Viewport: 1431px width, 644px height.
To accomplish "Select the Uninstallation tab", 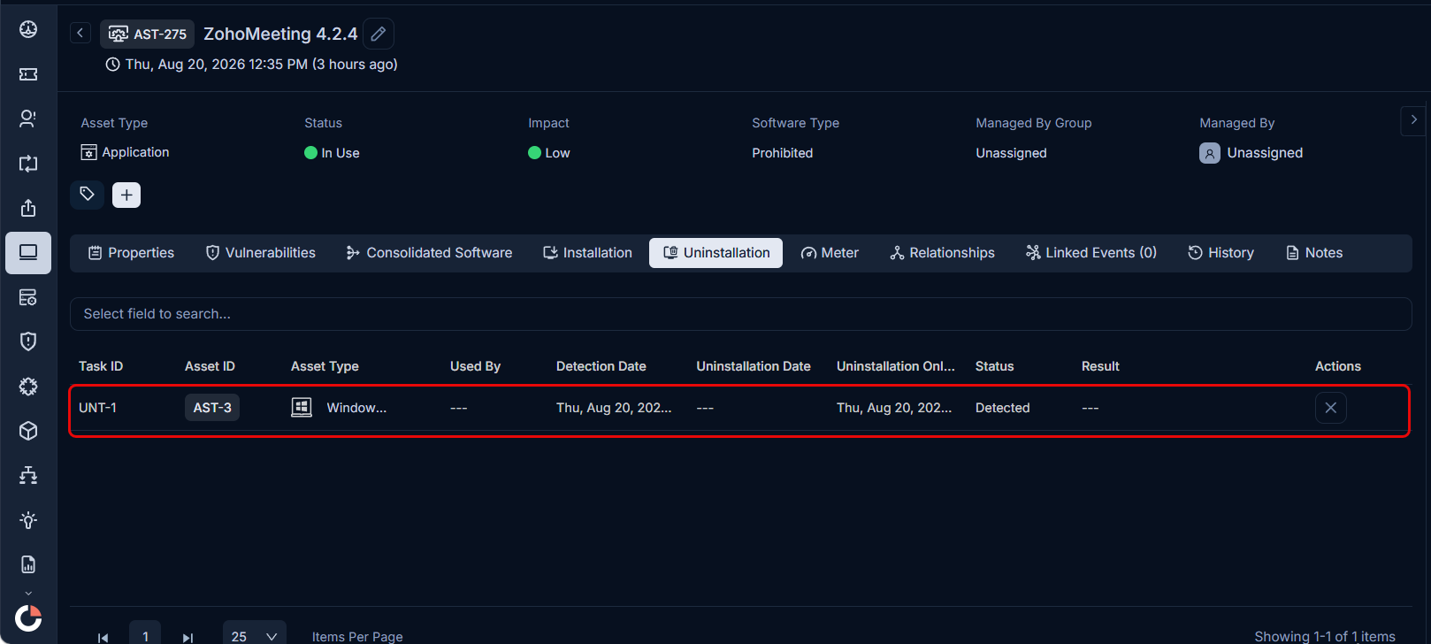I will point(716,253).
